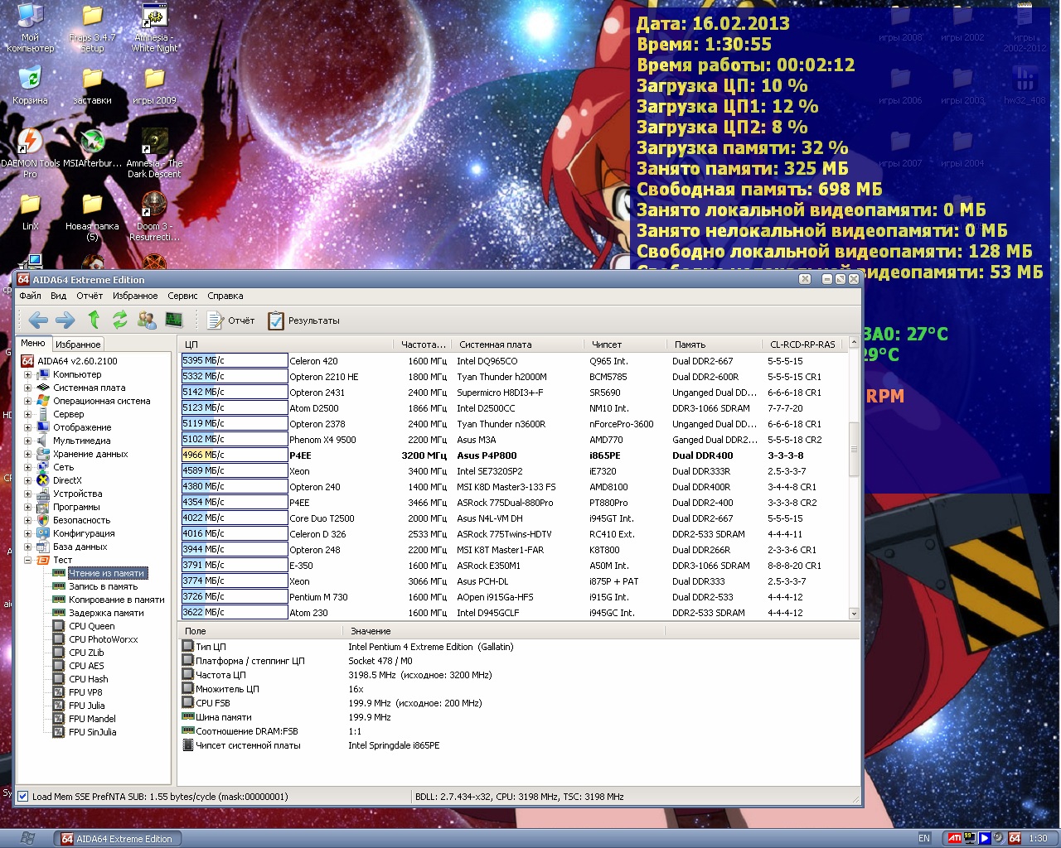
Task: Select AIDA64 v2.60.2100 root item
Action: point(77,361)
